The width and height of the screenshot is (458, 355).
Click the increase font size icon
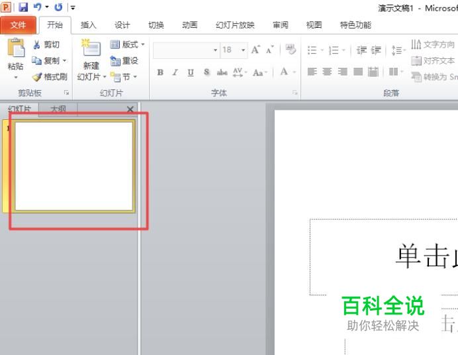(x=255, y=50)
